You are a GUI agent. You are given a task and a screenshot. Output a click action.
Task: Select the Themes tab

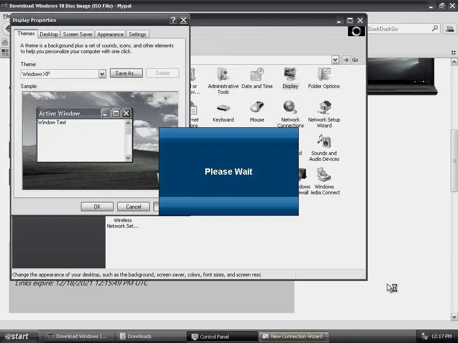(x=26, y=33)
